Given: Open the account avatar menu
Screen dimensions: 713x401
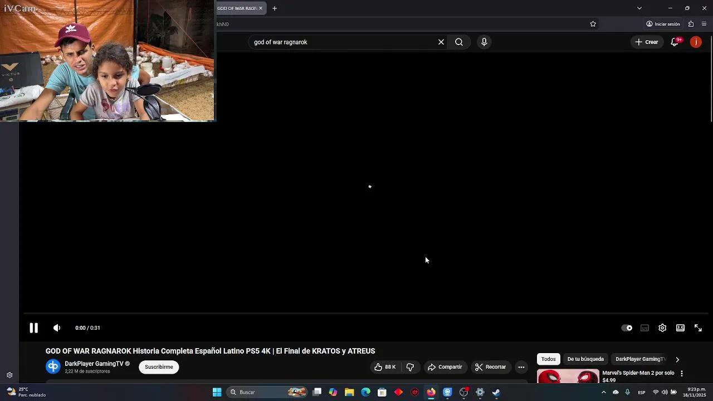Looking at the screenshot, I should point(696,42).
